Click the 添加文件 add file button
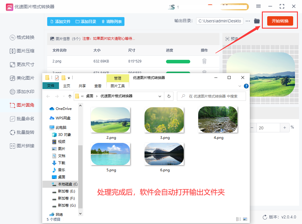 (x=60, y=22)
